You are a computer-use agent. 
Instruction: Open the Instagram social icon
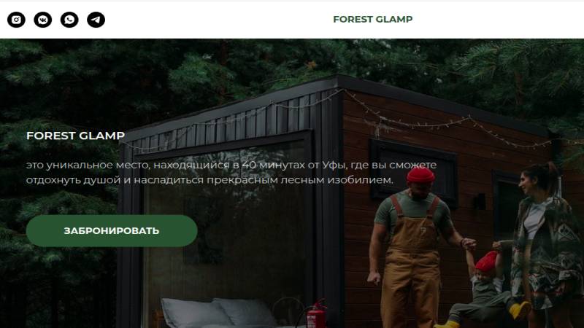(16, 20)
